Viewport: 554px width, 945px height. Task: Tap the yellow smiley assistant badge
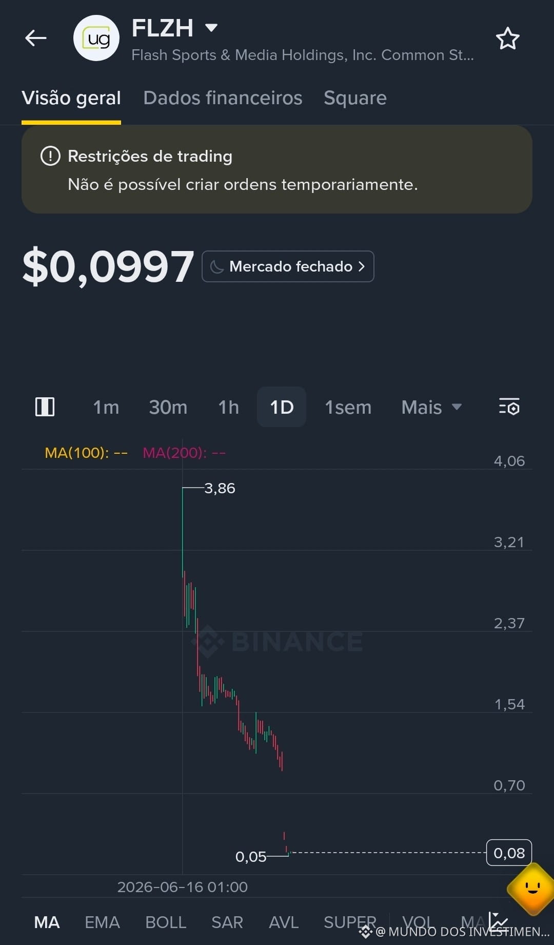(532, 889)
